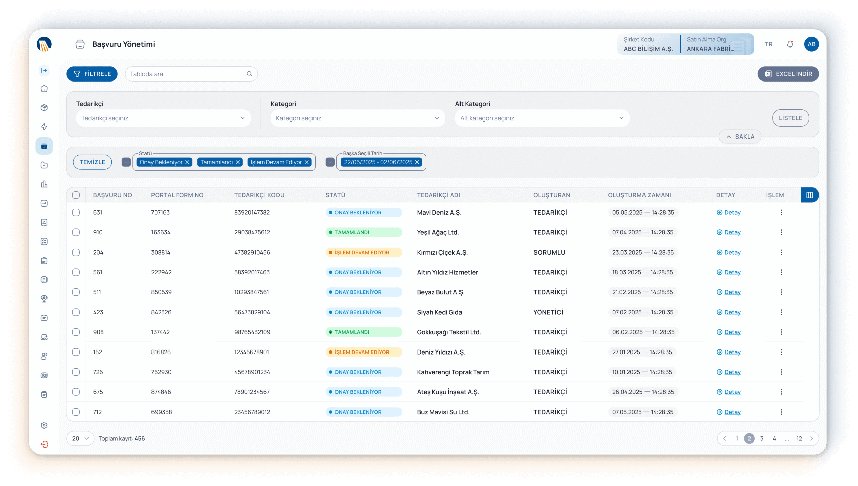Open the Tedarikçi seçiniz dropdown

pos(163,118)
